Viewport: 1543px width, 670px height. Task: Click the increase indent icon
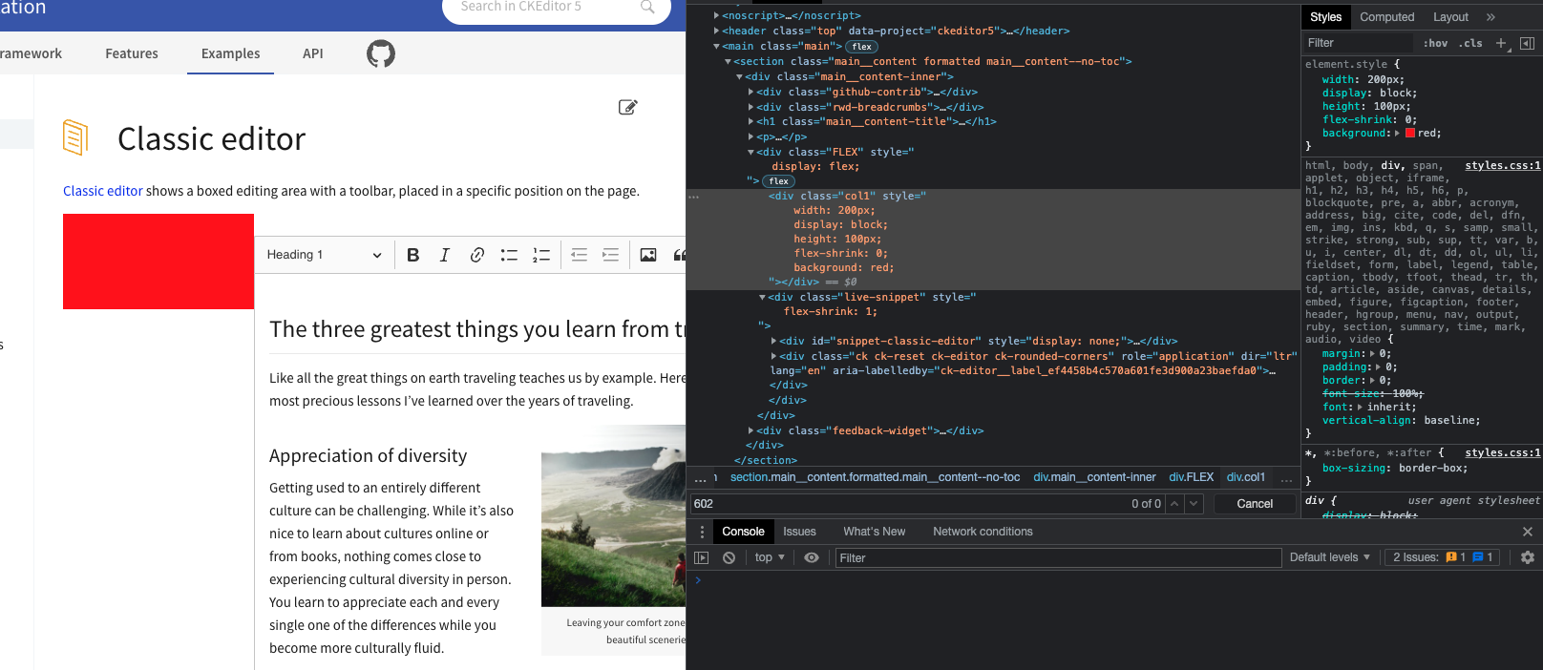[x=611, y=255]
